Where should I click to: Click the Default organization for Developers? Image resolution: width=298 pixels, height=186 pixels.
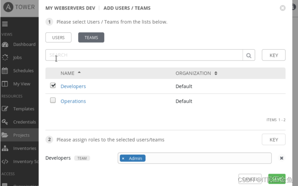click(x=184, y=86)
